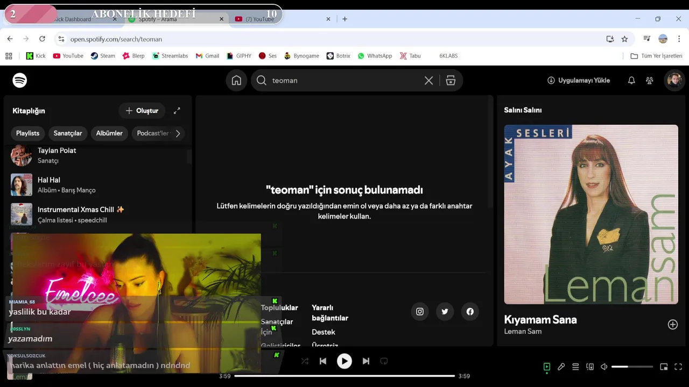The width and height of the screenshot is (689, 387).
Task: Open Spotify Twitter icon
Action: pyautogui.click(x=445, y=312)
